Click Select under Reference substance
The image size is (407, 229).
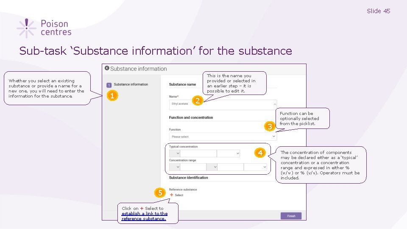point(179,195)
